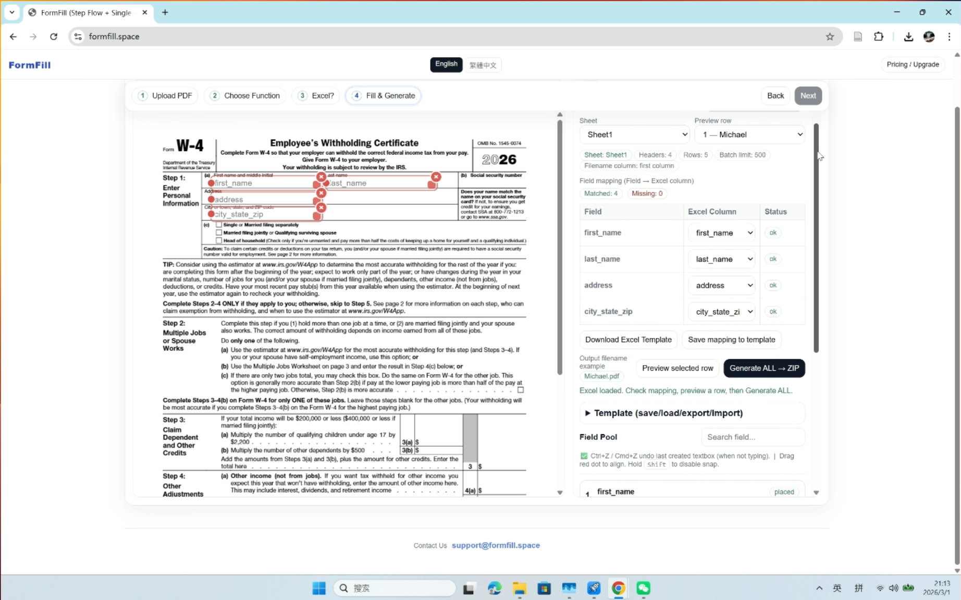This screenshot has height=600, width=961.
Task: Select the Upload PDF step
Action: point(165,95)
